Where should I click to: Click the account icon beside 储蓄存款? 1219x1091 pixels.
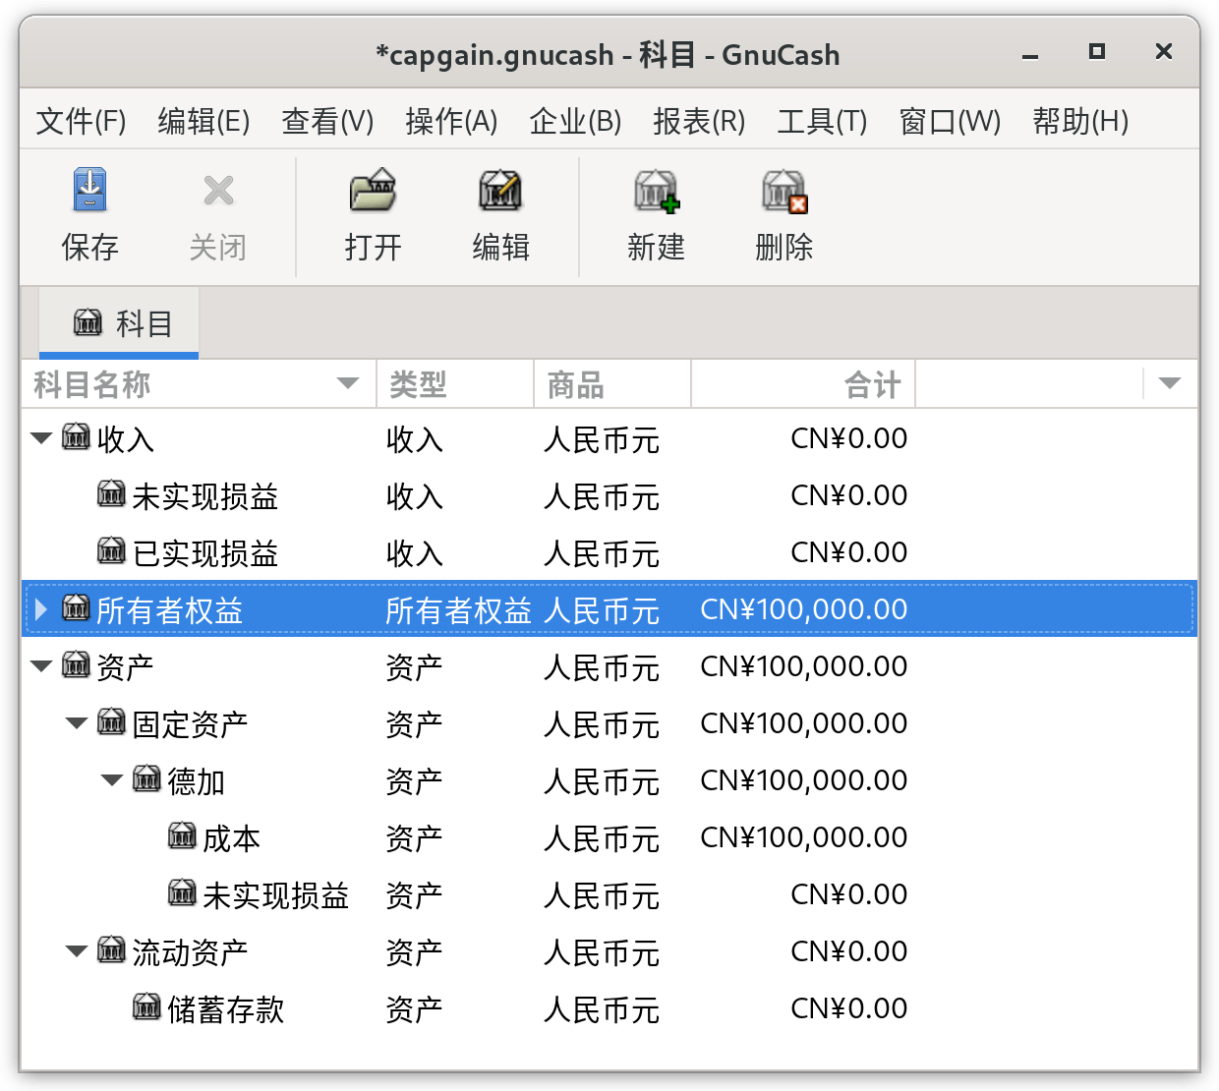(146, 1006)
